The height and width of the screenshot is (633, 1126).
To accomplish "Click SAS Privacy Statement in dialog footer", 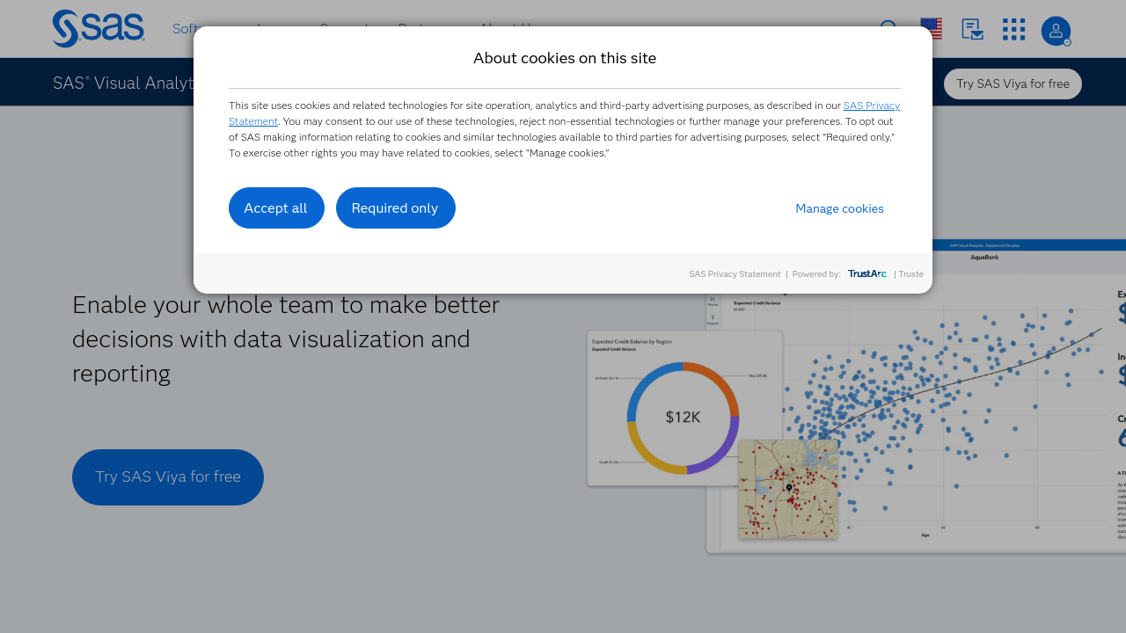I will point(735,274).
